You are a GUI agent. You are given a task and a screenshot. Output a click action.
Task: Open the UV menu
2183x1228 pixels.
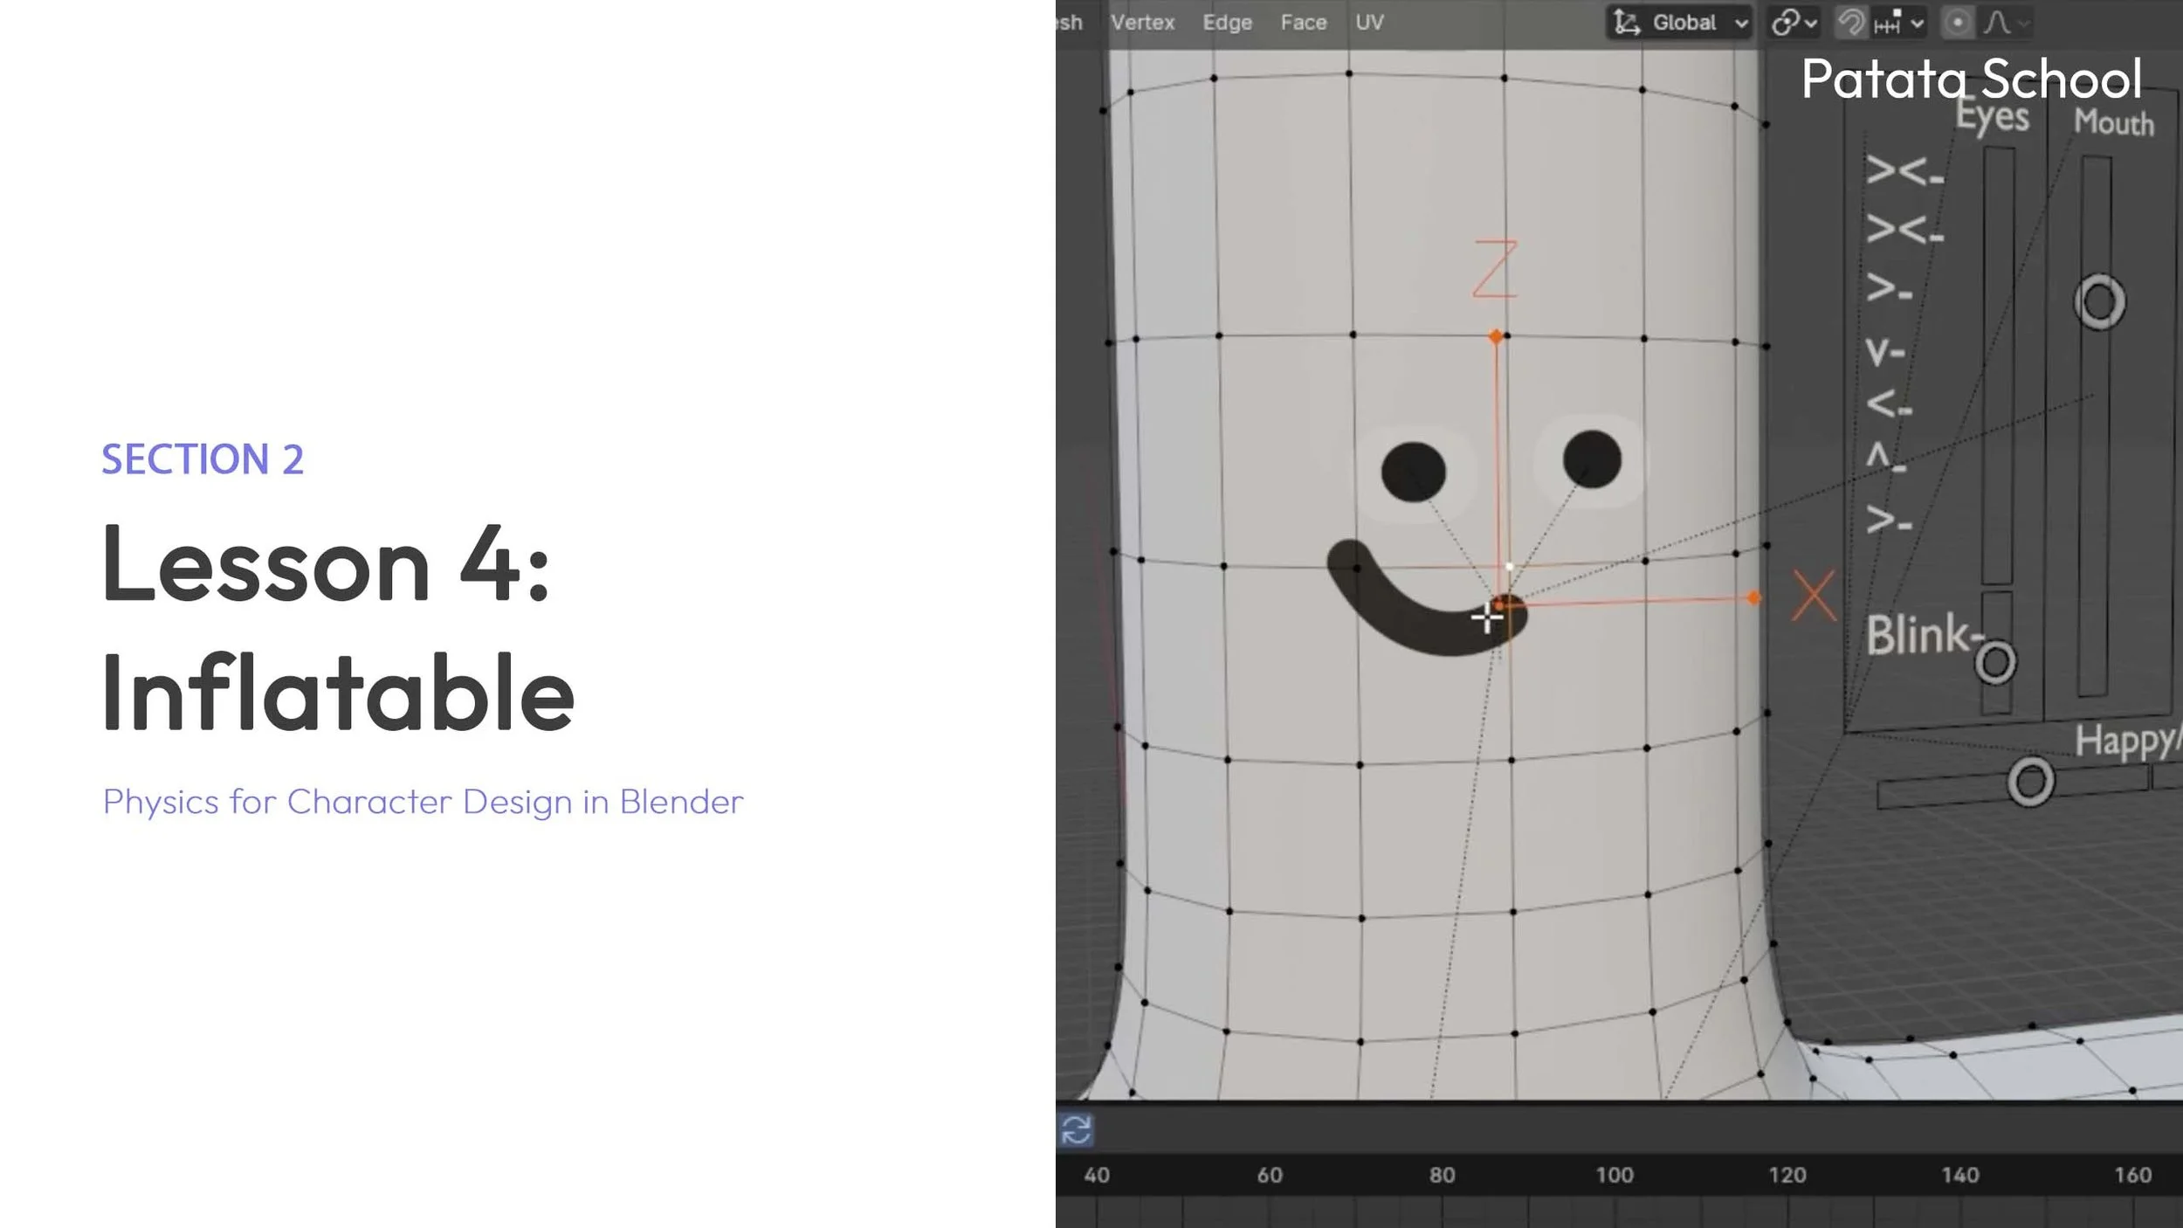click(1369, 23)
